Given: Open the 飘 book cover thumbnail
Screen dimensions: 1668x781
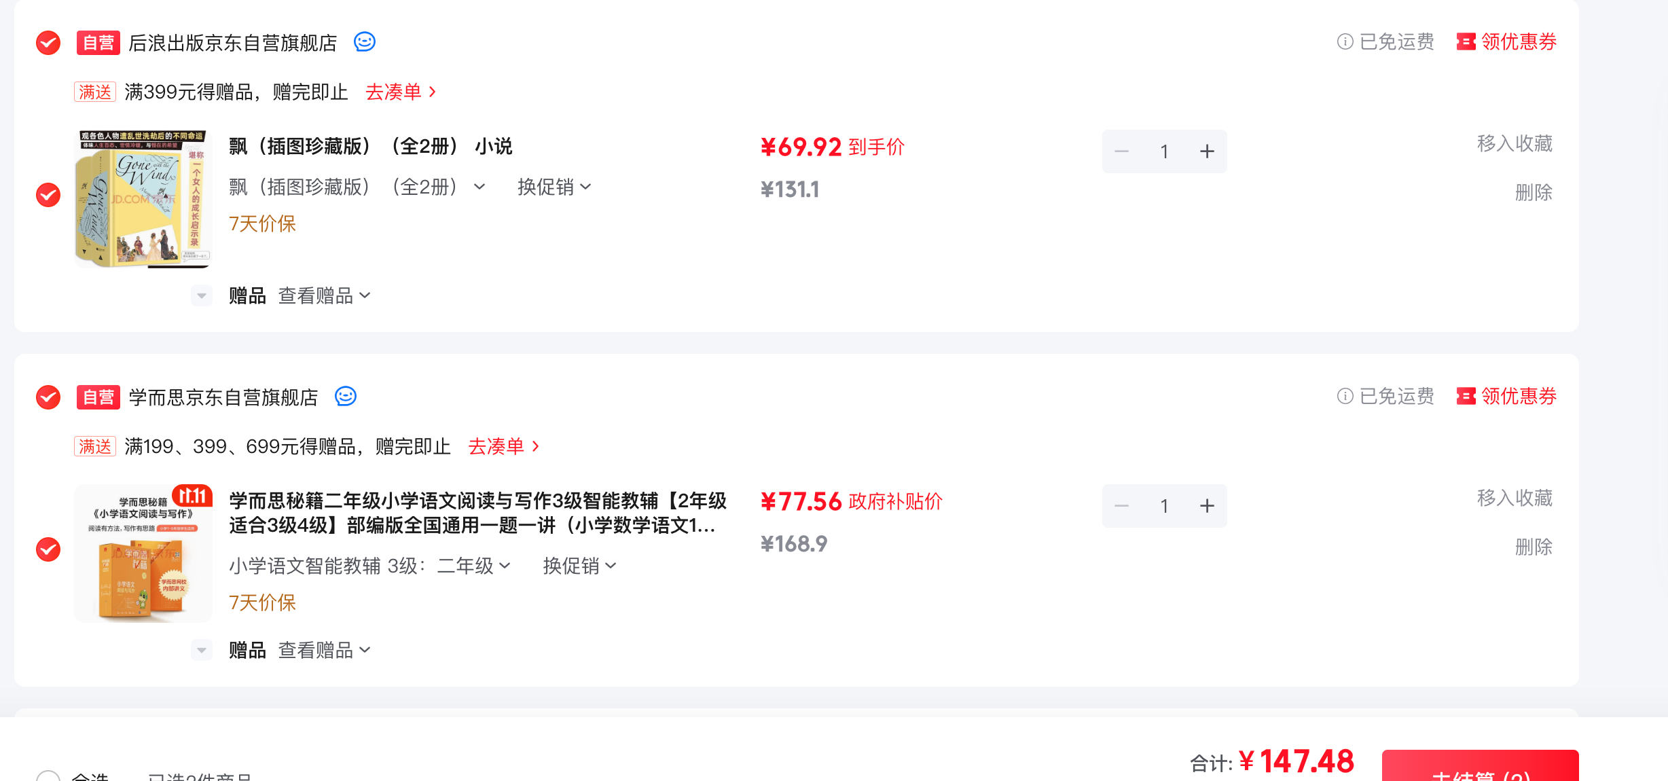Looking at the screenshot, I should point(143,199).
